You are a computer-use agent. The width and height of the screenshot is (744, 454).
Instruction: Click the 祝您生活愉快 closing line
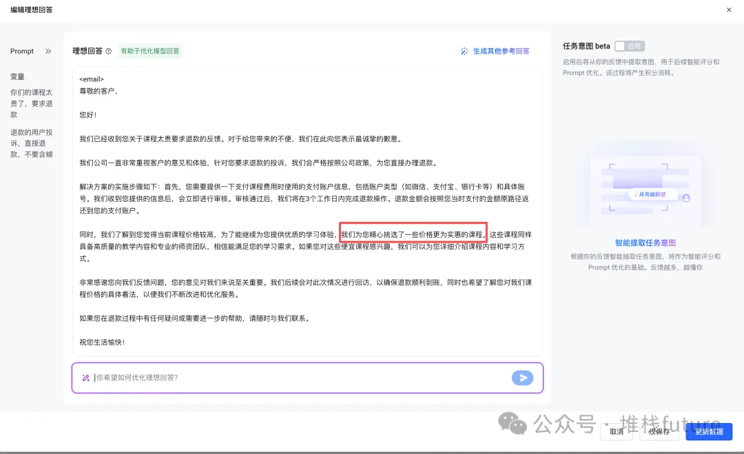point(102,342)
